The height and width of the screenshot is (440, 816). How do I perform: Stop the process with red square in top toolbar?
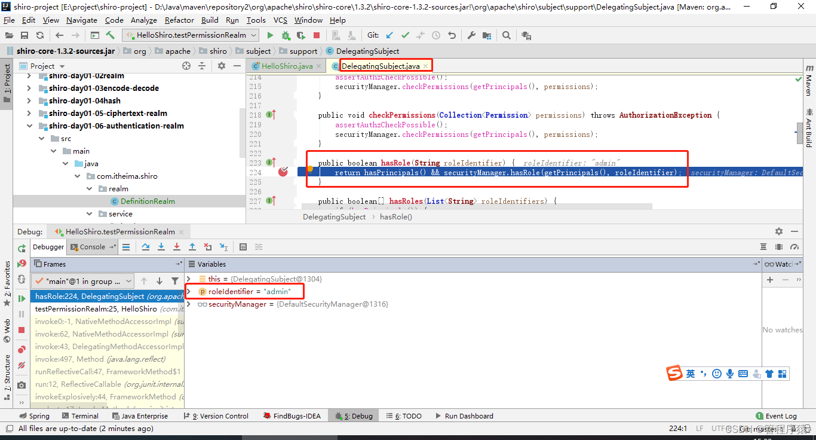[x=317, y=36]
